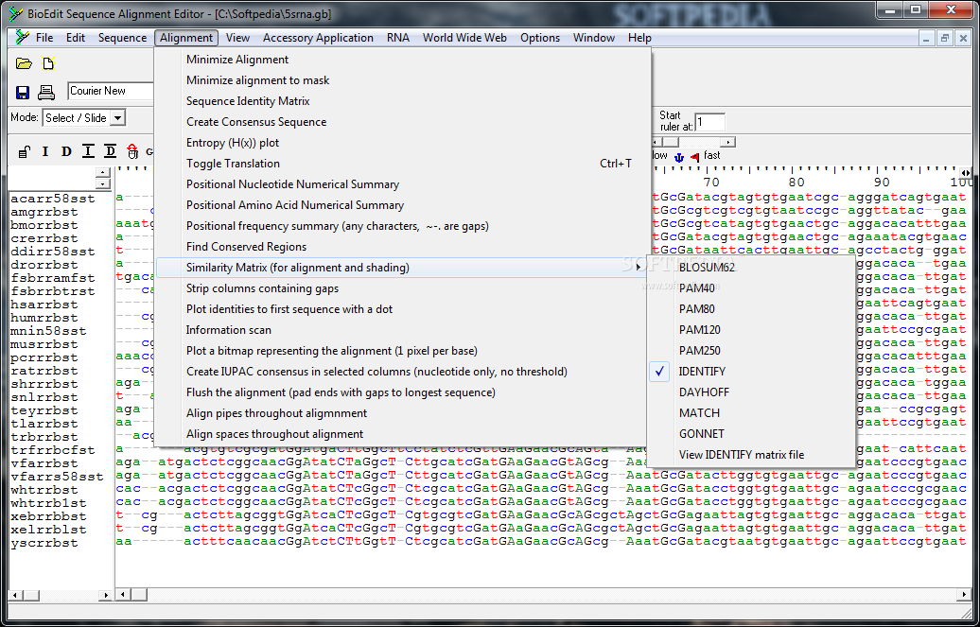Click the sequence-name pane scroll right arrow
The image size is (980, 627).
[106, 595]
